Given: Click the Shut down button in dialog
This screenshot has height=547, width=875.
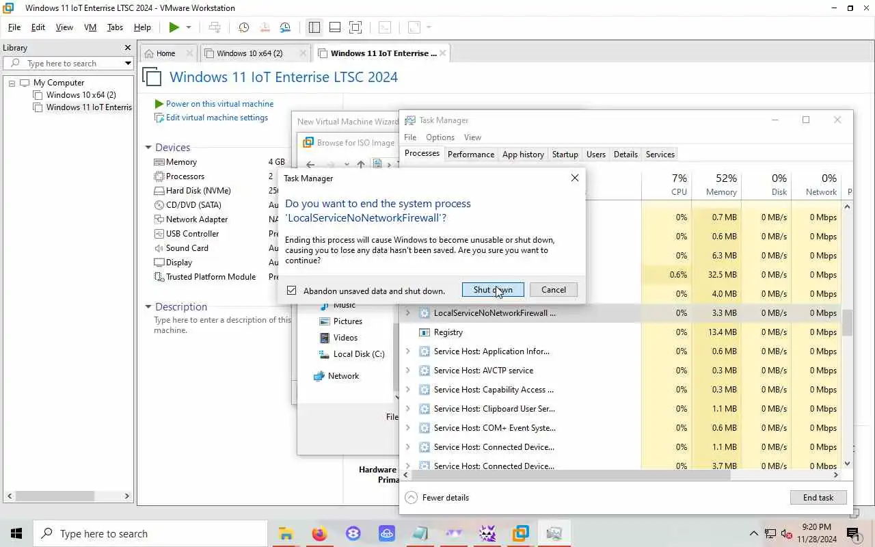Looking at the screenshot, I should point(493,290).
